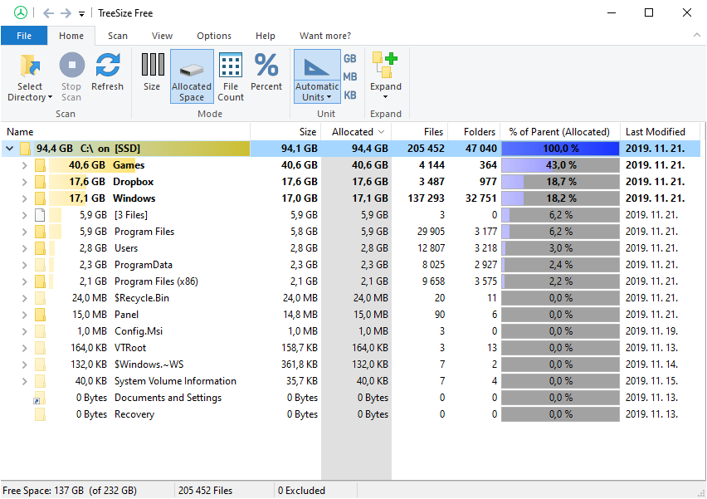Collapse the ribbon with the chevron
707x499 pixels.
(697, 35)
